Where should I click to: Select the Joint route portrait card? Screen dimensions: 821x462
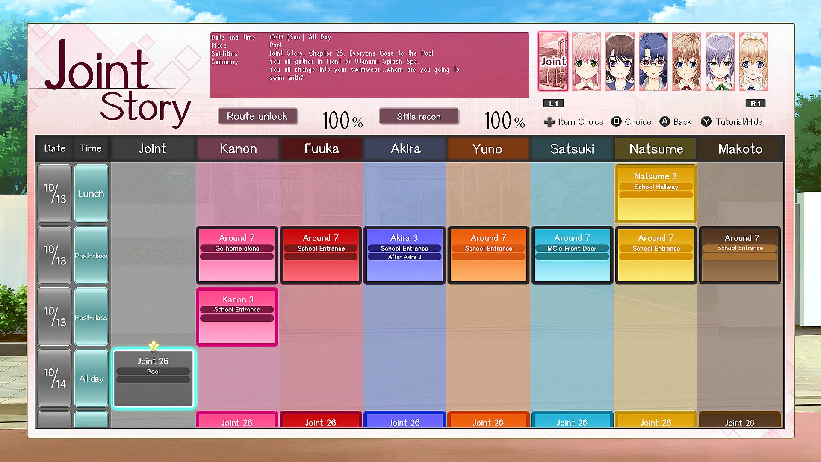tap(553, 61)
